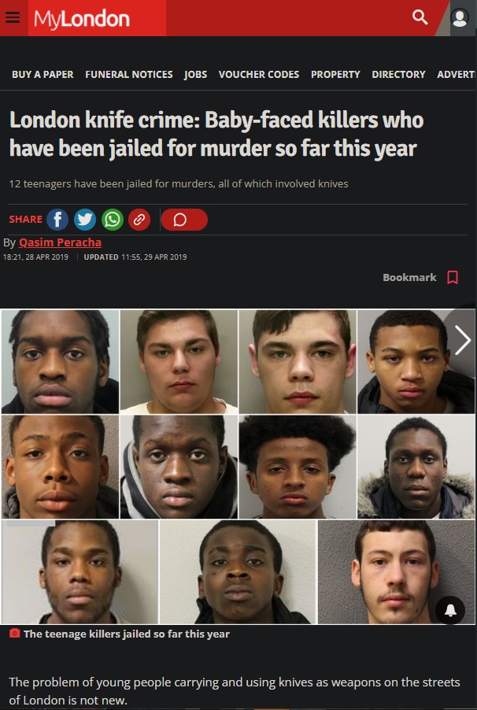This screenshot has height=710, width=477.
Task: Open the user profile icon
Action: tap(460, 18)
